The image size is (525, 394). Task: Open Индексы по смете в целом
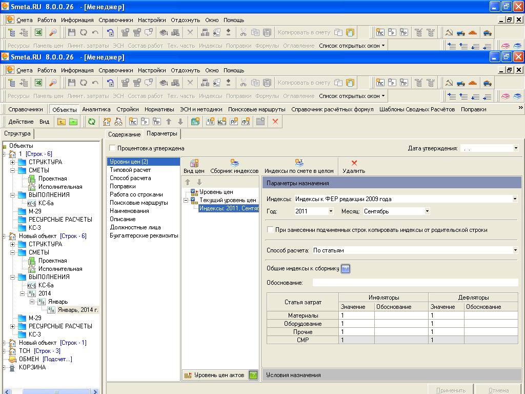coord(299,166)
